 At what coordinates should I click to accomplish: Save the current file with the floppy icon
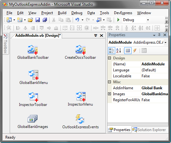click(38, 20)
